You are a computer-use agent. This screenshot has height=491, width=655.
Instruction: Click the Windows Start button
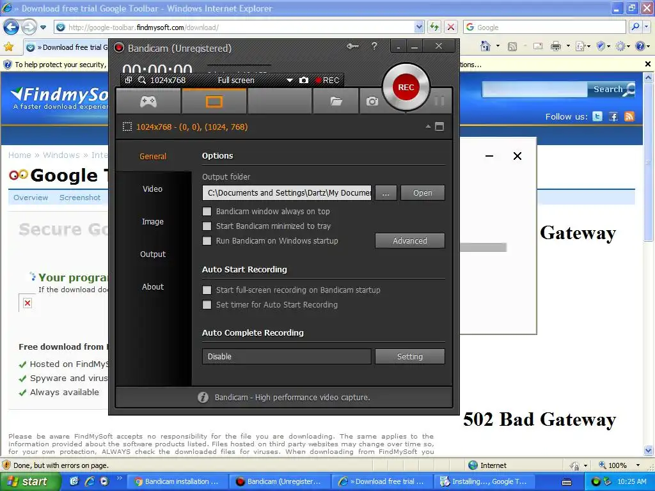pos(29,481)
